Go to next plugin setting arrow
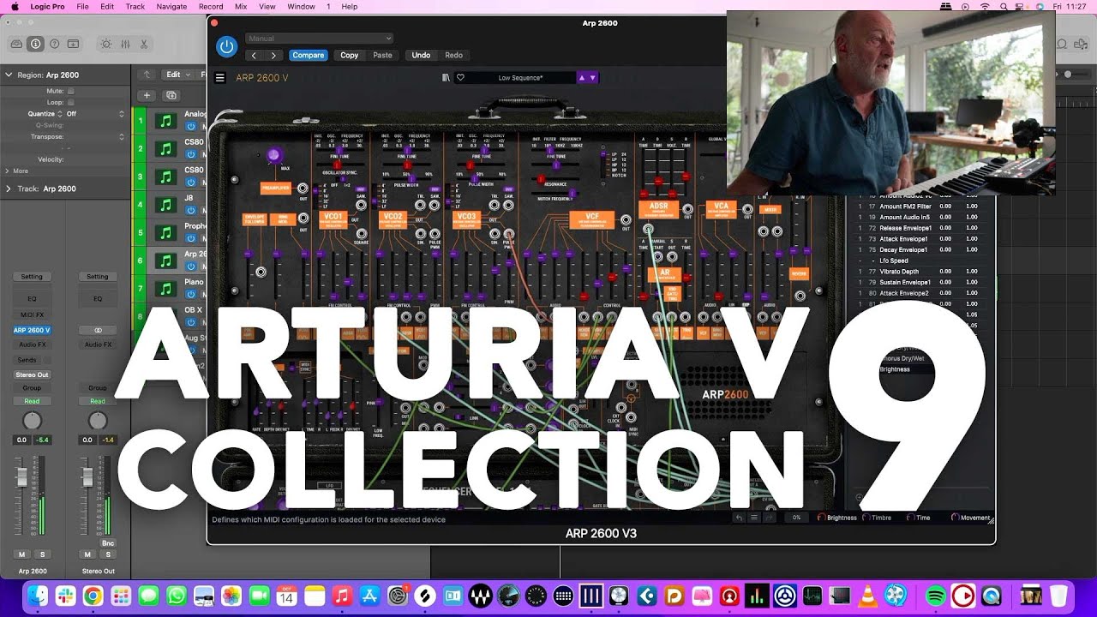 coord(273,56)
